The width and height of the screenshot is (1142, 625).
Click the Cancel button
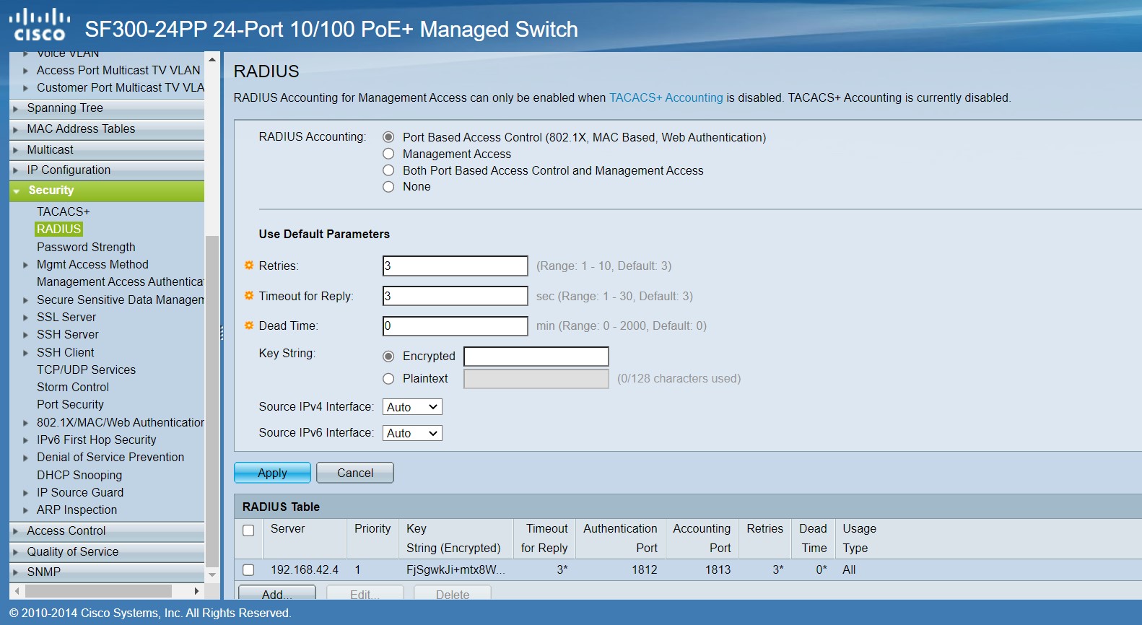pyautogui.click(x=355, y=473)
